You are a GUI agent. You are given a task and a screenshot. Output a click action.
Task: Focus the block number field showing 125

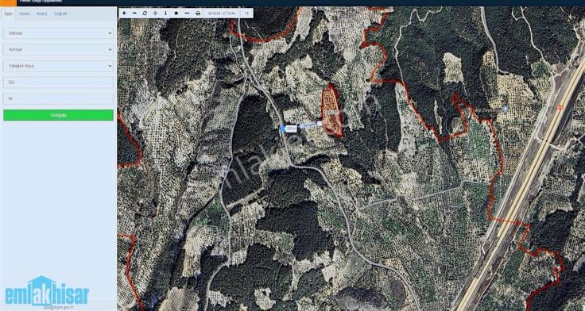click(58, 83)
